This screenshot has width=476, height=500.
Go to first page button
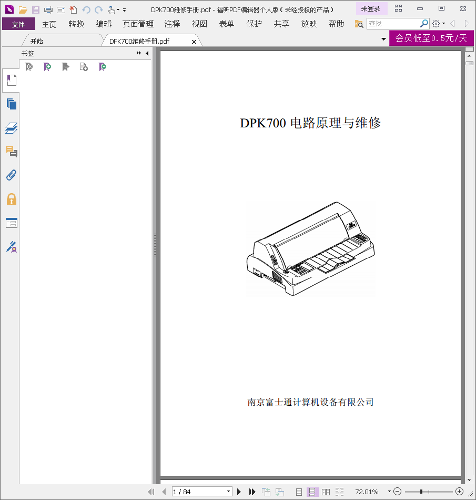click(x=151, y=492)
